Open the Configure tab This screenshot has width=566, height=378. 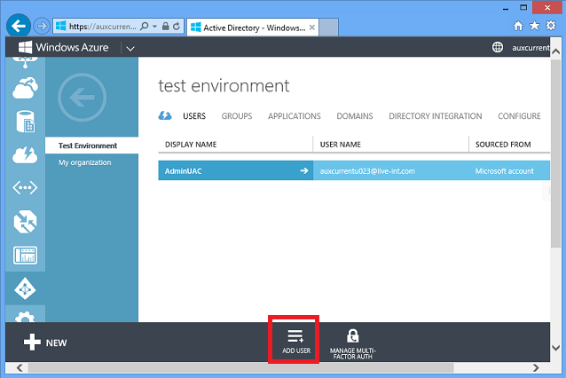(x=519, y=116)
